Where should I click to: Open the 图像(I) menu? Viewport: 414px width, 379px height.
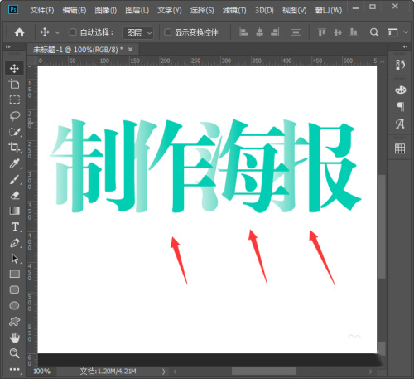pos(106,11)
